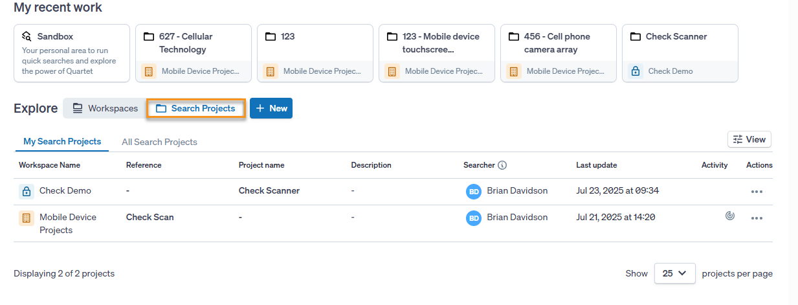
Task: Click the Searcher info icon
Action: pyautogui.click(x=503, y=165)
